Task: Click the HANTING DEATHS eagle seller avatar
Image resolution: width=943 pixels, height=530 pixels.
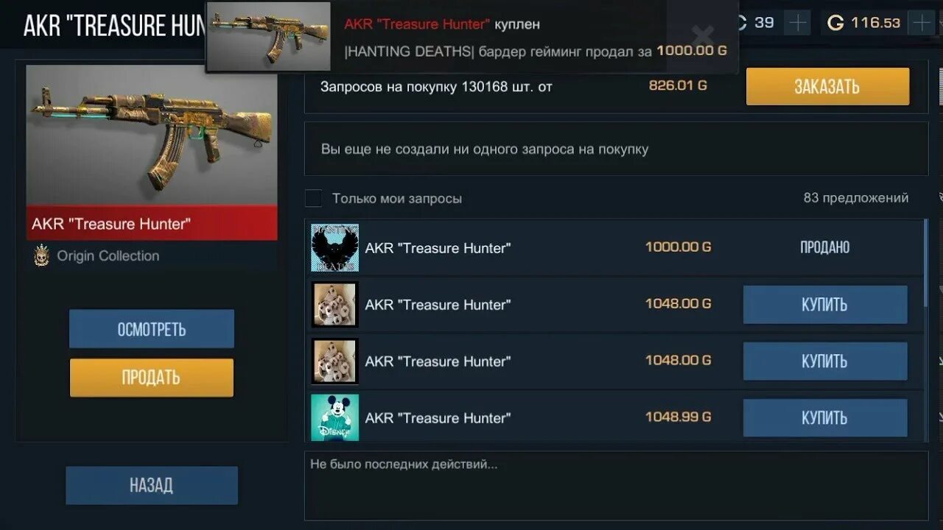Action: [x=334, y=248]
